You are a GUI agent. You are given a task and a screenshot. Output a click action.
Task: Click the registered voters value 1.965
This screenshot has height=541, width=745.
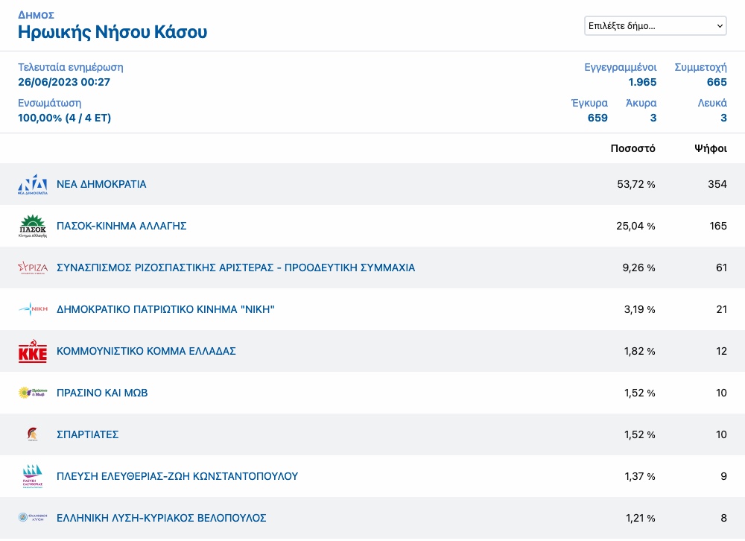tap(642, 82)
